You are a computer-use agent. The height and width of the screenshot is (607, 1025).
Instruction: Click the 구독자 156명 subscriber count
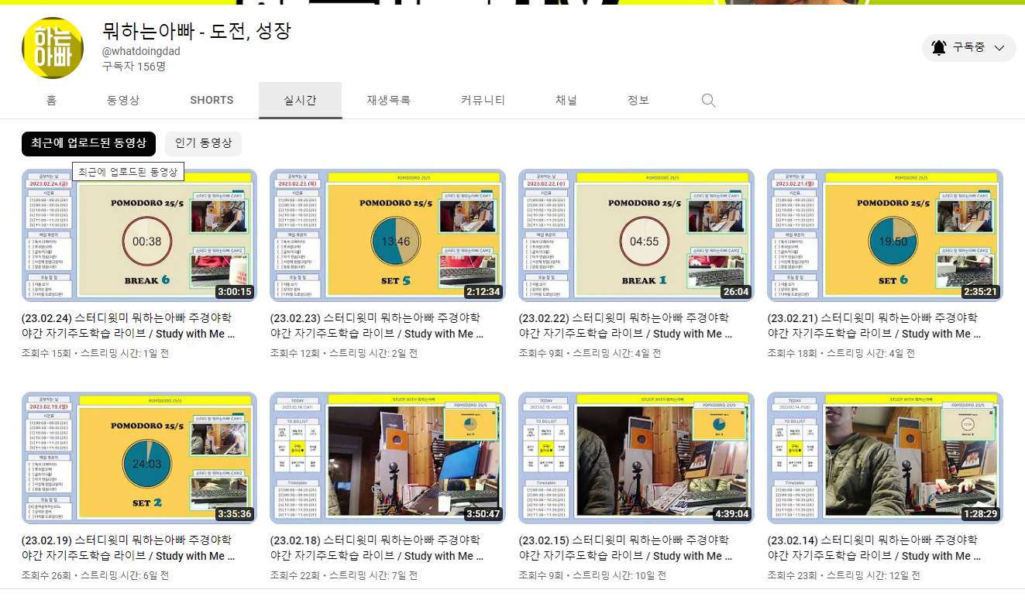134,67
